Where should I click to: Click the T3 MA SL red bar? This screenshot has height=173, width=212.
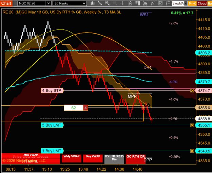pos(31,161)
